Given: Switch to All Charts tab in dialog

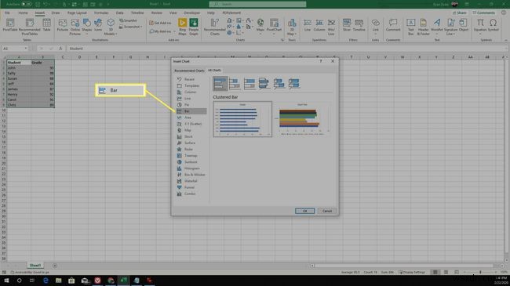Looking at the screenshot, I should pos(214,71).
